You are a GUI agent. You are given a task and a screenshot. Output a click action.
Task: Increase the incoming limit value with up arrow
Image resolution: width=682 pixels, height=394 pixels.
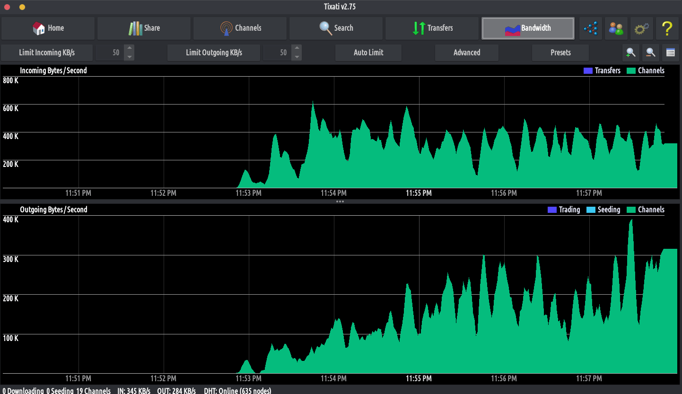(x=129, y=48)
